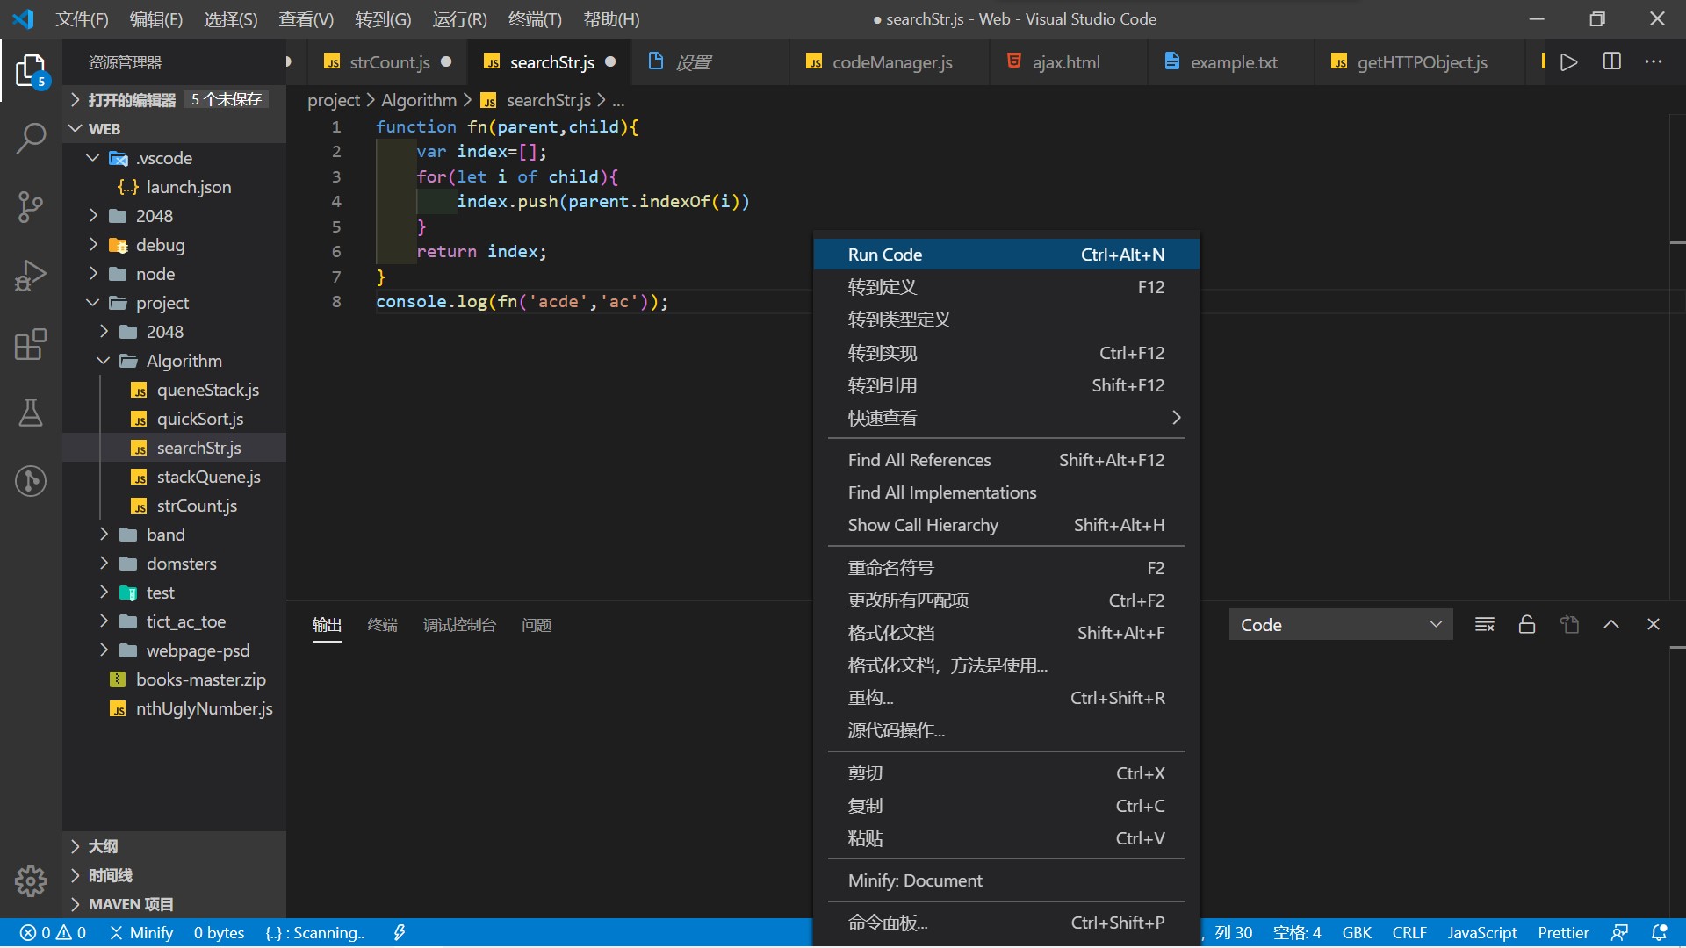The image size is (1686, 948).
Task: Open the Run and Debug view
Action: pos(31,275)
